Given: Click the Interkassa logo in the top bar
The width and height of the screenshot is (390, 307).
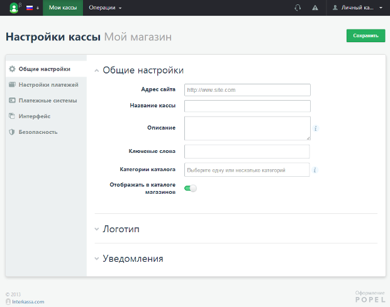Looking at the screenshot, I should [x=14, y=8].
